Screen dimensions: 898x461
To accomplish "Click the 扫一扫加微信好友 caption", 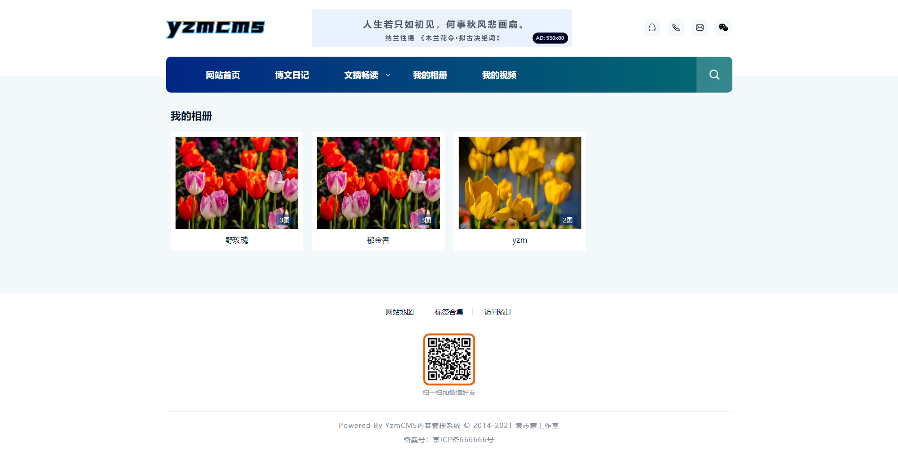I will tap(449, 393).
